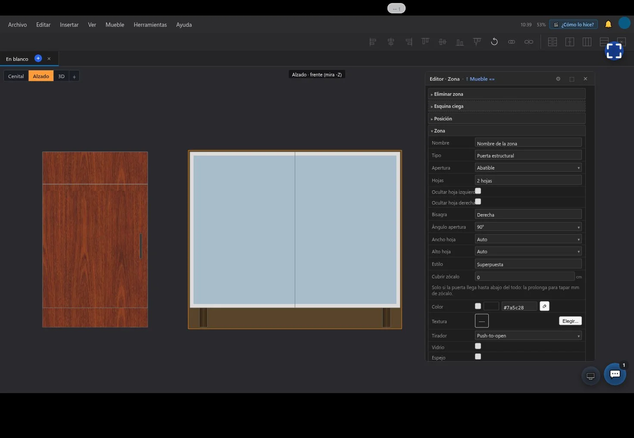The width and height of the screenshot is (634, 438).
Task: Click the align left edges toolbar icon
Action: [373, 42]
